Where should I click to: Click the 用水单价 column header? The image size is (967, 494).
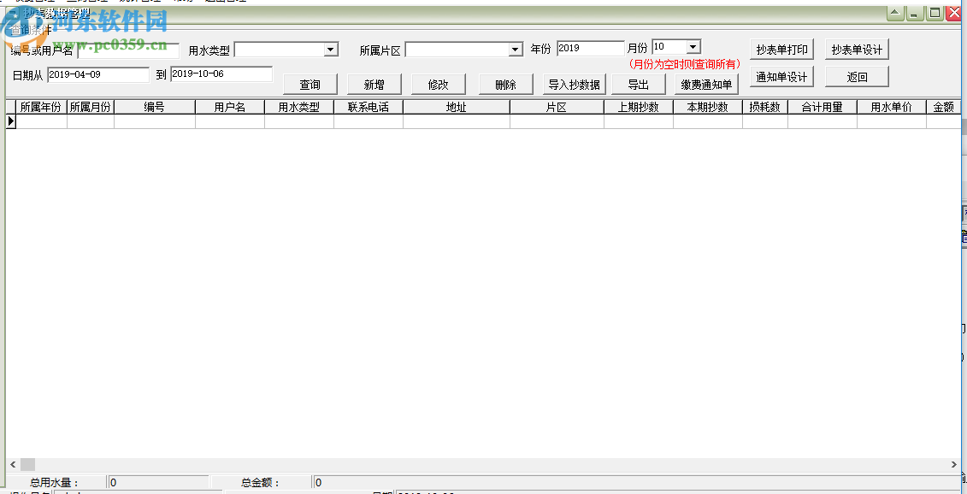click(x=891, y=107)
